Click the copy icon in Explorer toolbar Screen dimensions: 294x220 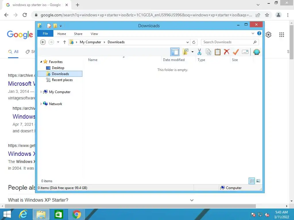click(x=208, y=52)
